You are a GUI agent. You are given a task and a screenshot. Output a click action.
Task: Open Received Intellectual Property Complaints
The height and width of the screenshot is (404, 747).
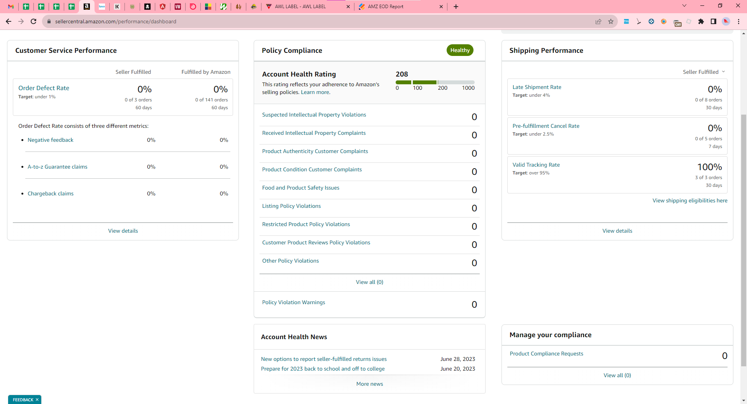314,133
